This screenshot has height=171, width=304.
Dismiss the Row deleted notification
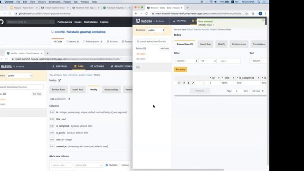click(x=263, y=20)
